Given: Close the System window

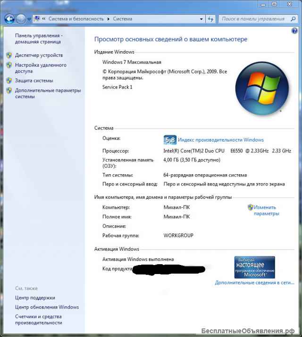Looking at the screenshot, I should point(290,4).
